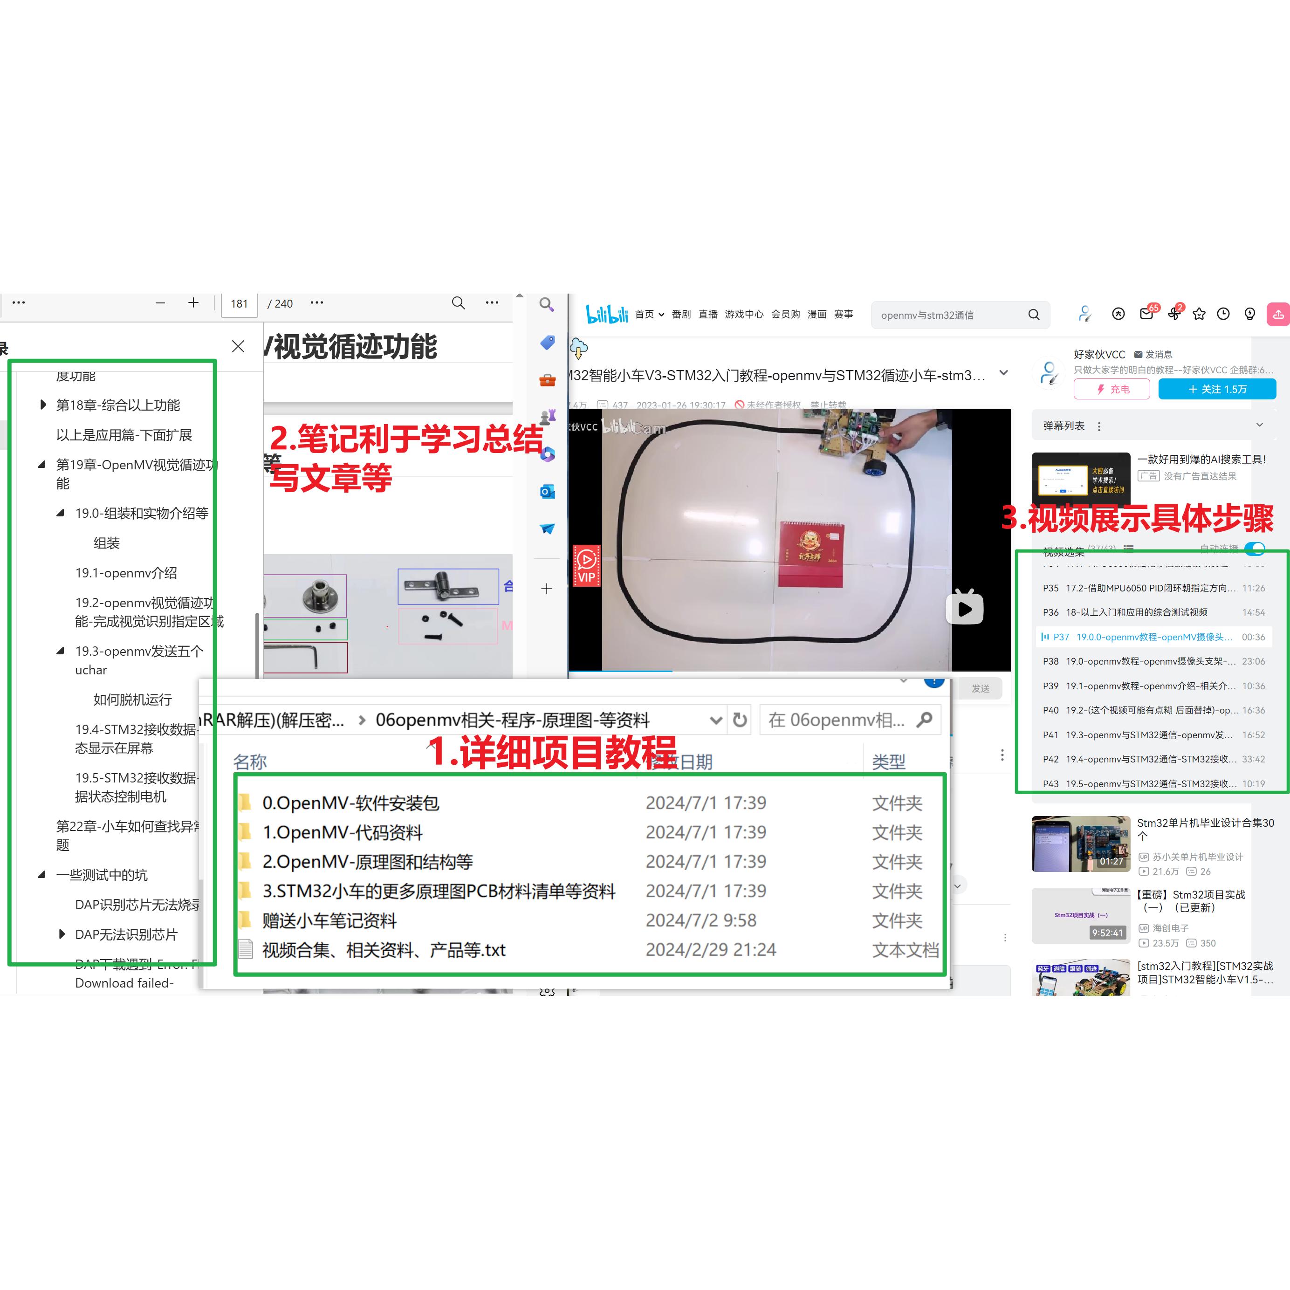Click the 关注 1.5万 follow button

click(1217, 389)
